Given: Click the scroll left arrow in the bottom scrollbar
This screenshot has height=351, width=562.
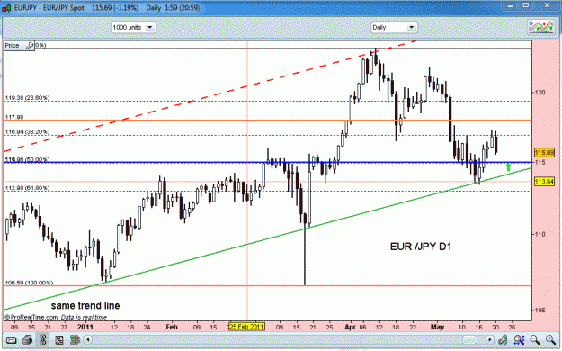Looking at the screenshot, I should [88, 339].
